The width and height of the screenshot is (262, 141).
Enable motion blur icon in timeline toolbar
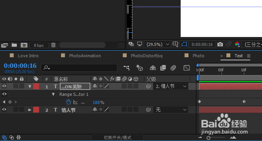pyautogui.click(x=173, y=68)
